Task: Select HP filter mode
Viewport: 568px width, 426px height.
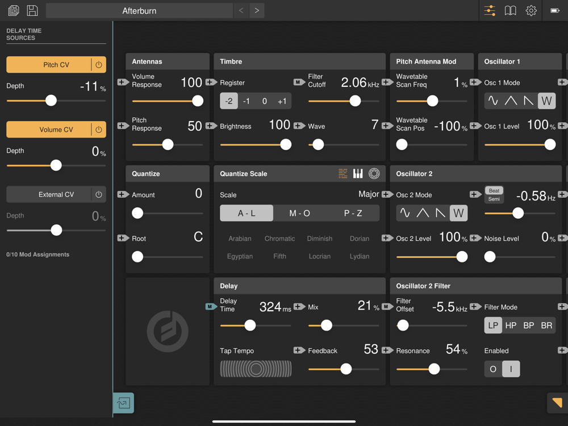Action: [511, 325]
